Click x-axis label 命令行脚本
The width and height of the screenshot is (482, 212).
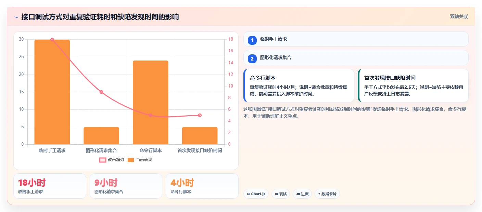coord(151,150)
